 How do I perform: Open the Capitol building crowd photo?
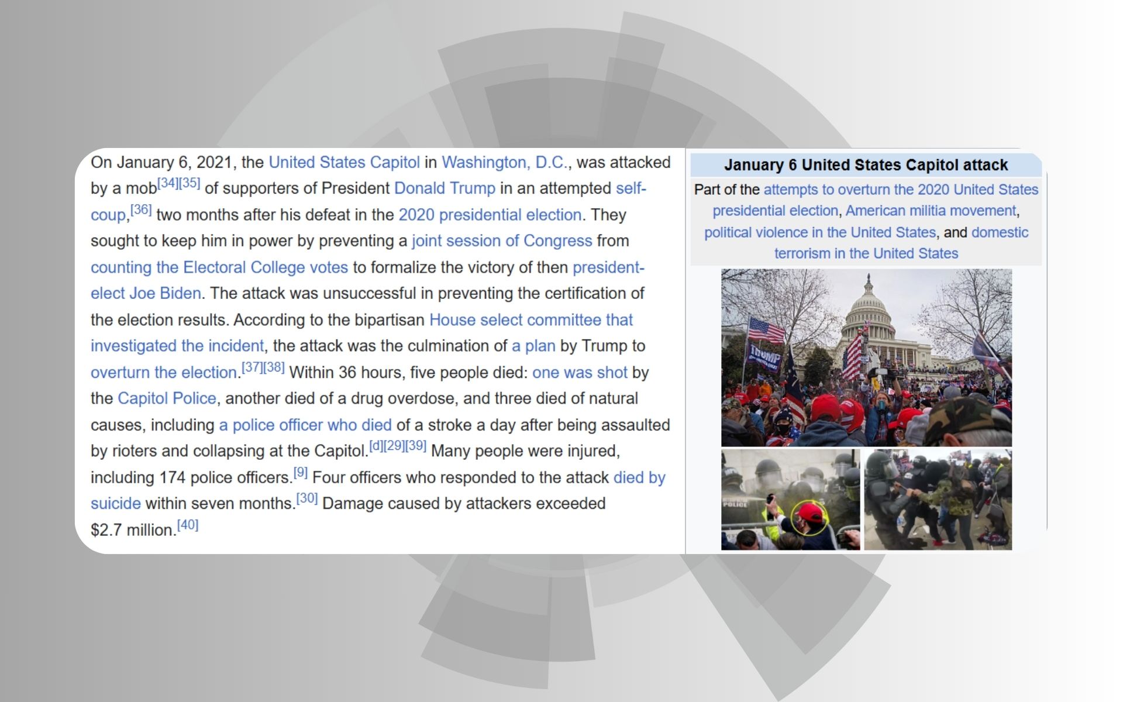click(866, 357)
